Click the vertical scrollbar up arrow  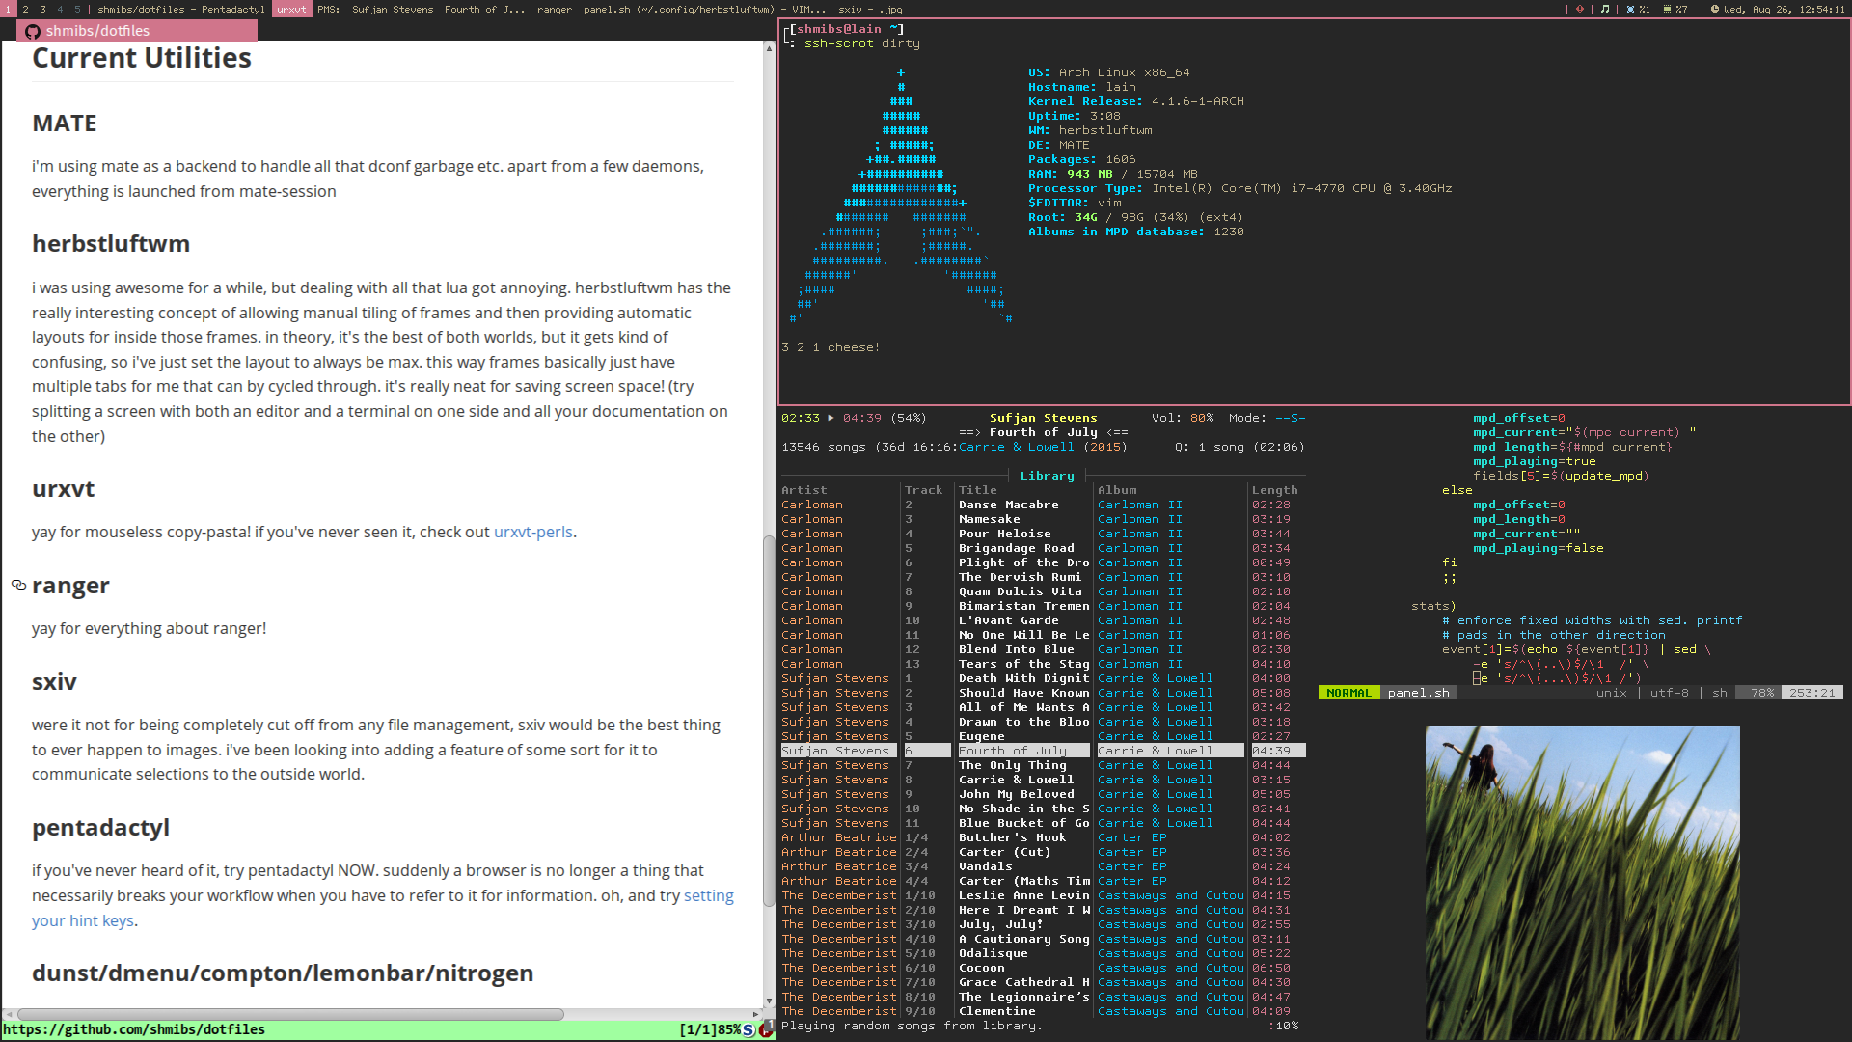click(x=769, y=48)
